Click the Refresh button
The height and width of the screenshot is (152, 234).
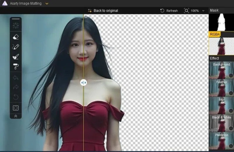[x=169, y=11]
